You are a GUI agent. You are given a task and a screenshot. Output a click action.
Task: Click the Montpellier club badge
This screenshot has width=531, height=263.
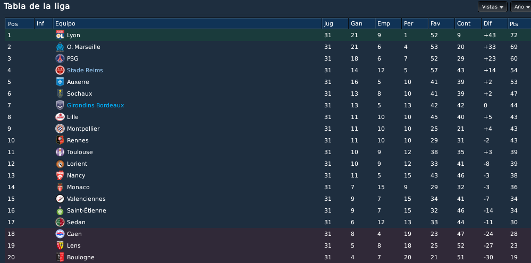pyautogui.click(x=60, y=129)
